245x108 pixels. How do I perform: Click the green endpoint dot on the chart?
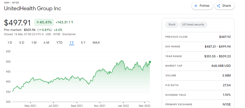point(150,62)
